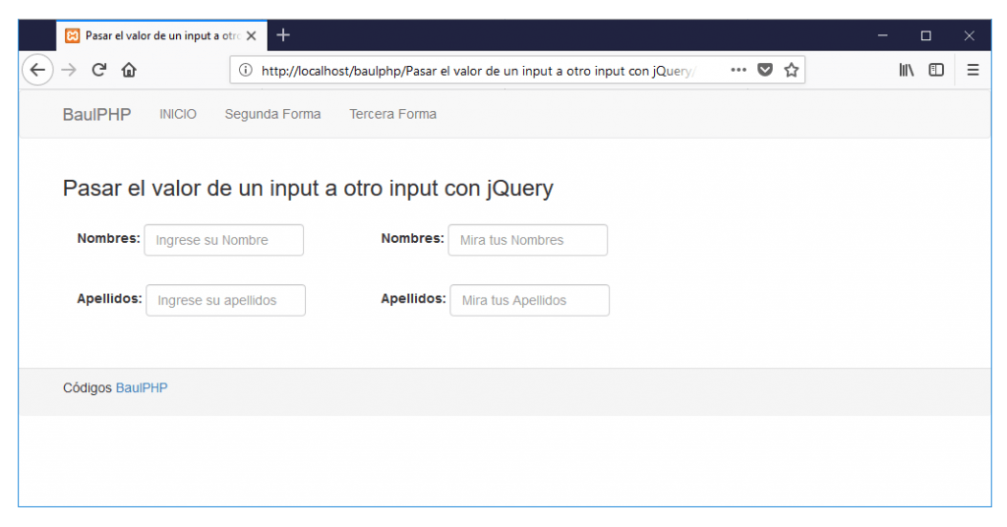
Task: Follow the BaulPHP link in footer
Action: coord(142,388)
